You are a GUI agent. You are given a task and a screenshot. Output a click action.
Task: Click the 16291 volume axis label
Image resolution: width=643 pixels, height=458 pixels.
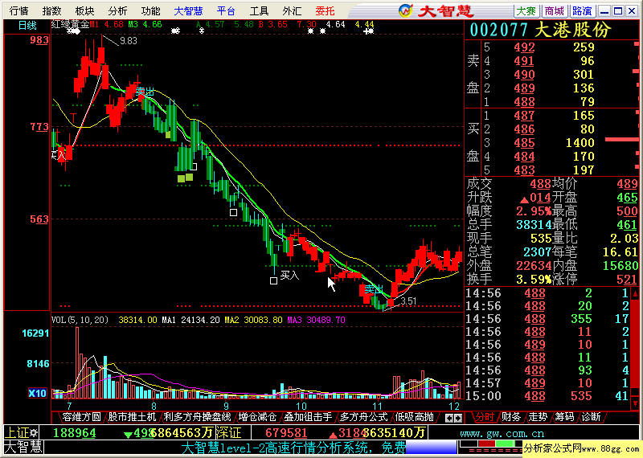(35, 333)
